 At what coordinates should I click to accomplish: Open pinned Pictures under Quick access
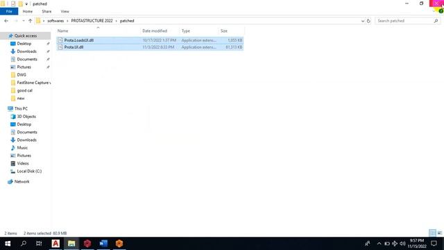24,67
